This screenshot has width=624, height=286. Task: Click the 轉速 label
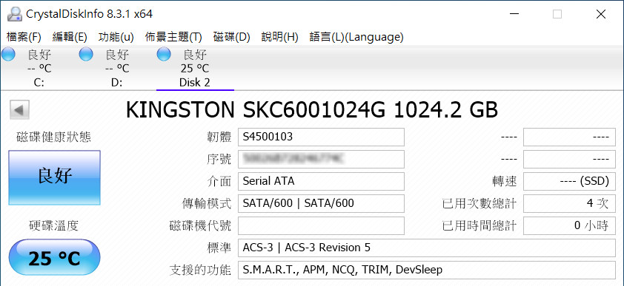(x=505, y=182)
